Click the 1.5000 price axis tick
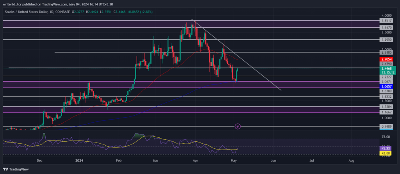 [x=386, y=101]
